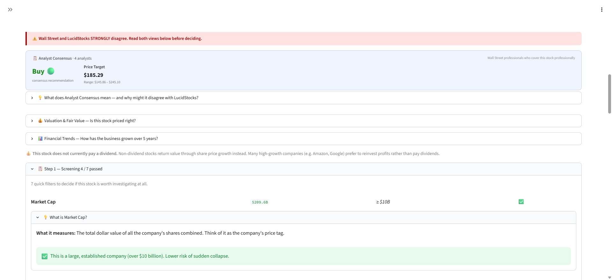The height and width of the screenshot is (280, 612).
Task: Expand the sidebar with the double-chevron icon
Action: point(10,10)
